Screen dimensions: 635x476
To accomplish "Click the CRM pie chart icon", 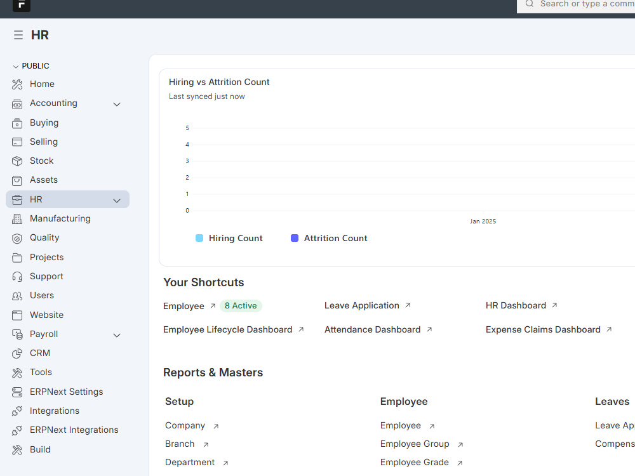I will [x=17, y=354].
